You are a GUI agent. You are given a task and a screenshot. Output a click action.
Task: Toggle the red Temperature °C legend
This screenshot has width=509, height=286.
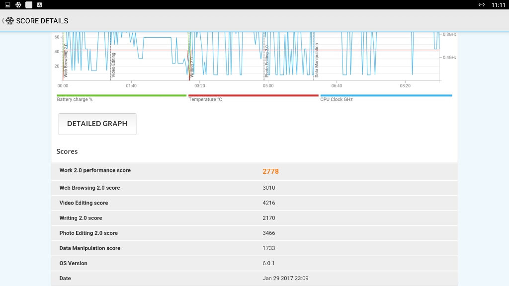[253, 98]
